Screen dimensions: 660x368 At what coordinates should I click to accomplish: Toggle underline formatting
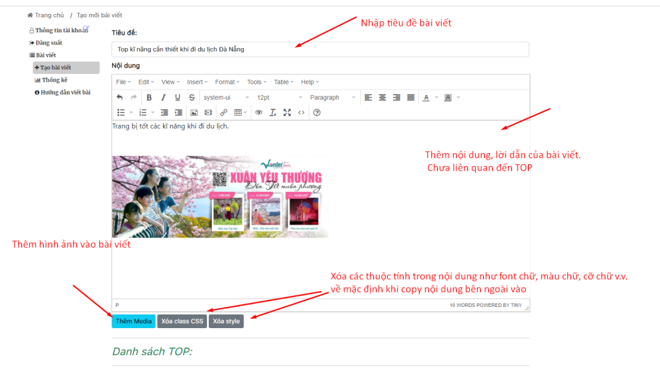[x=177, y=98]
